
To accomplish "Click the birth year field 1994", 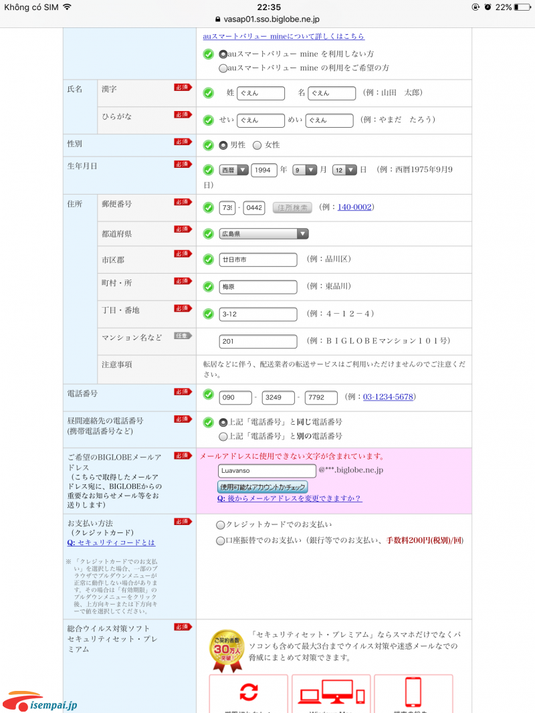I will click(x=263, y=170).
